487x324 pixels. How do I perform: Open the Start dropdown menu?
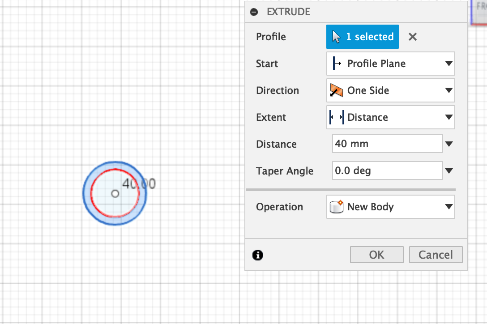click(x=449, y=64)
